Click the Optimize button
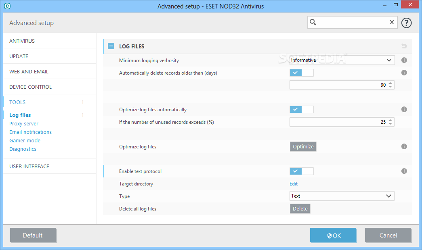Image resolution: width=422 pixels, height=250 pixels. coord(303,146)
